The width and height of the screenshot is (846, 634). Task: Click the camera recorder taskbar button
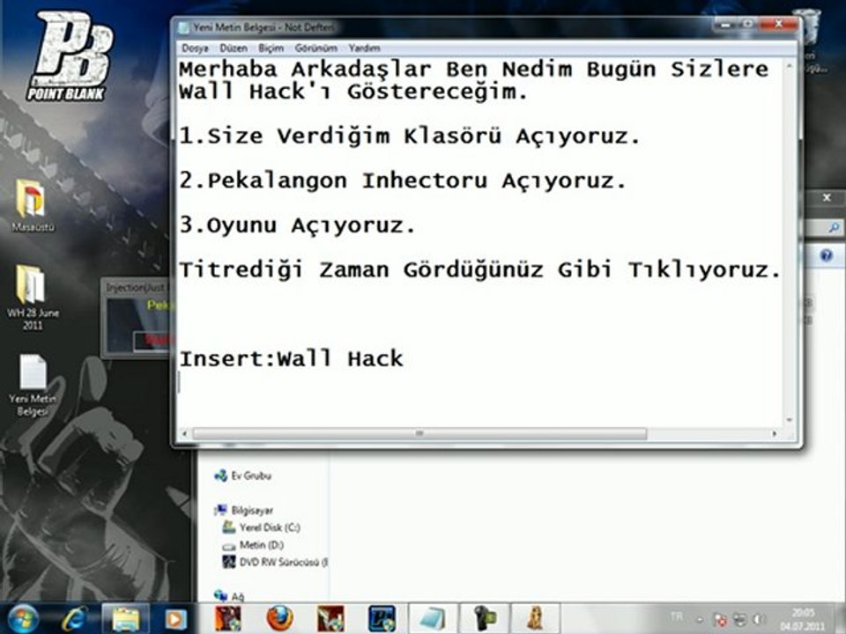coord(485,618)
